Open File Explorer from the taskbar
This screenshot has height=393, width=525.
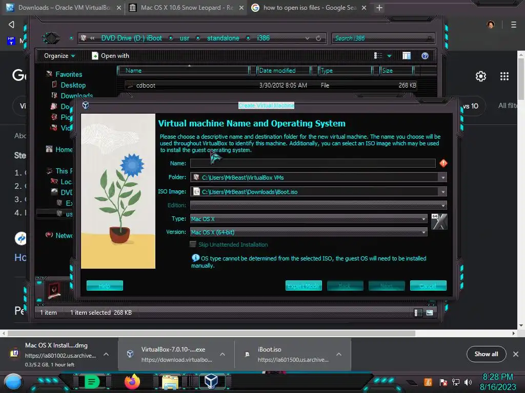[170, 382]
